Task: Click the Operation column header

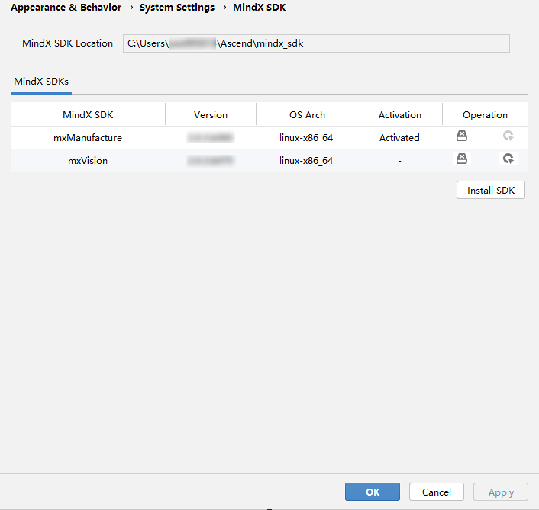Action: pos(485,114)
